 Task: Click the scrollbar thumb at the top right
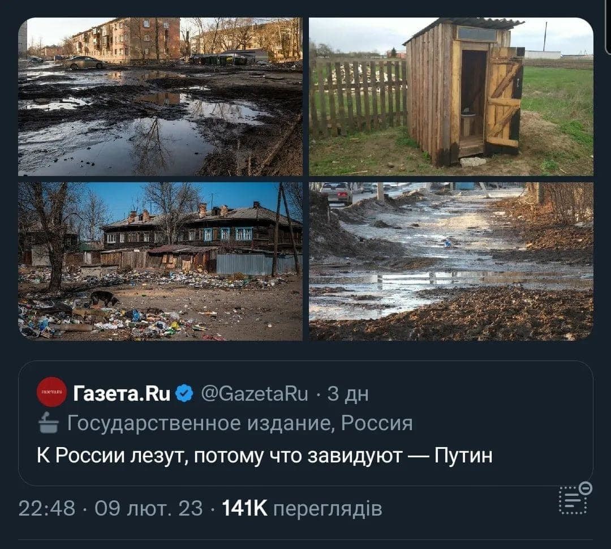click(609, 25)
